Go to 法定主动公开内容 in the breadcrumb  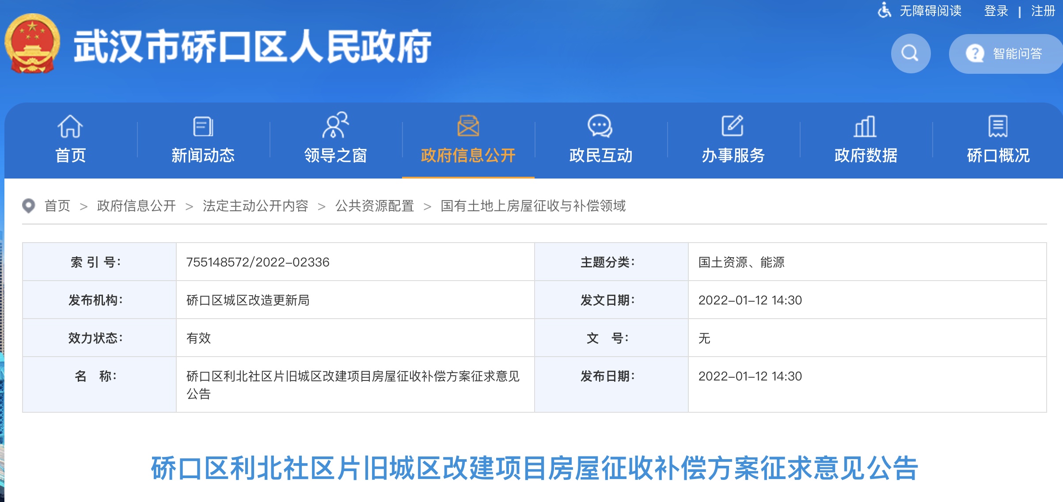(x=255, y=206)
